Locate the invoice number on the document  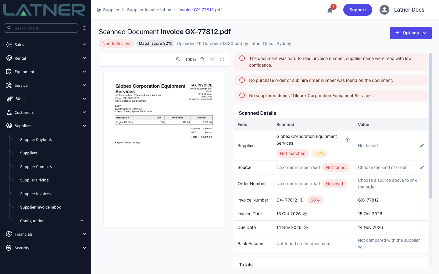coord(302,200)
